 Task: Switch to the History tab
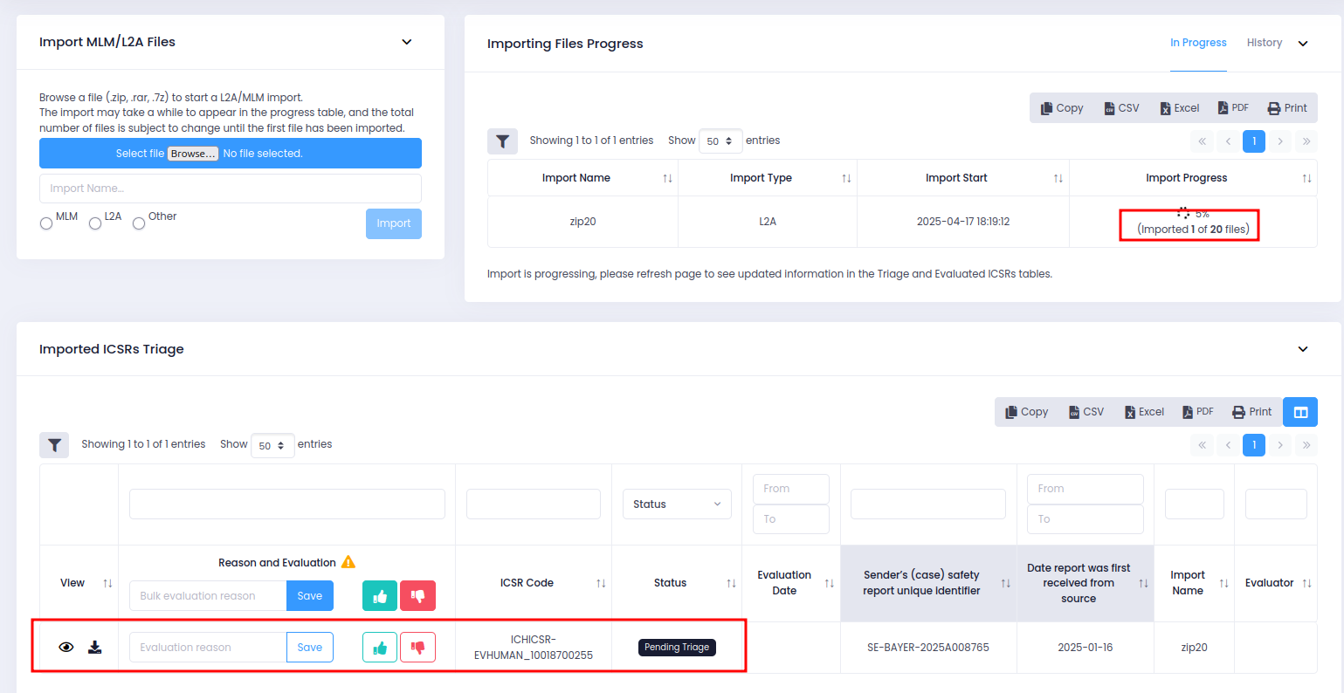[1264, 43]
